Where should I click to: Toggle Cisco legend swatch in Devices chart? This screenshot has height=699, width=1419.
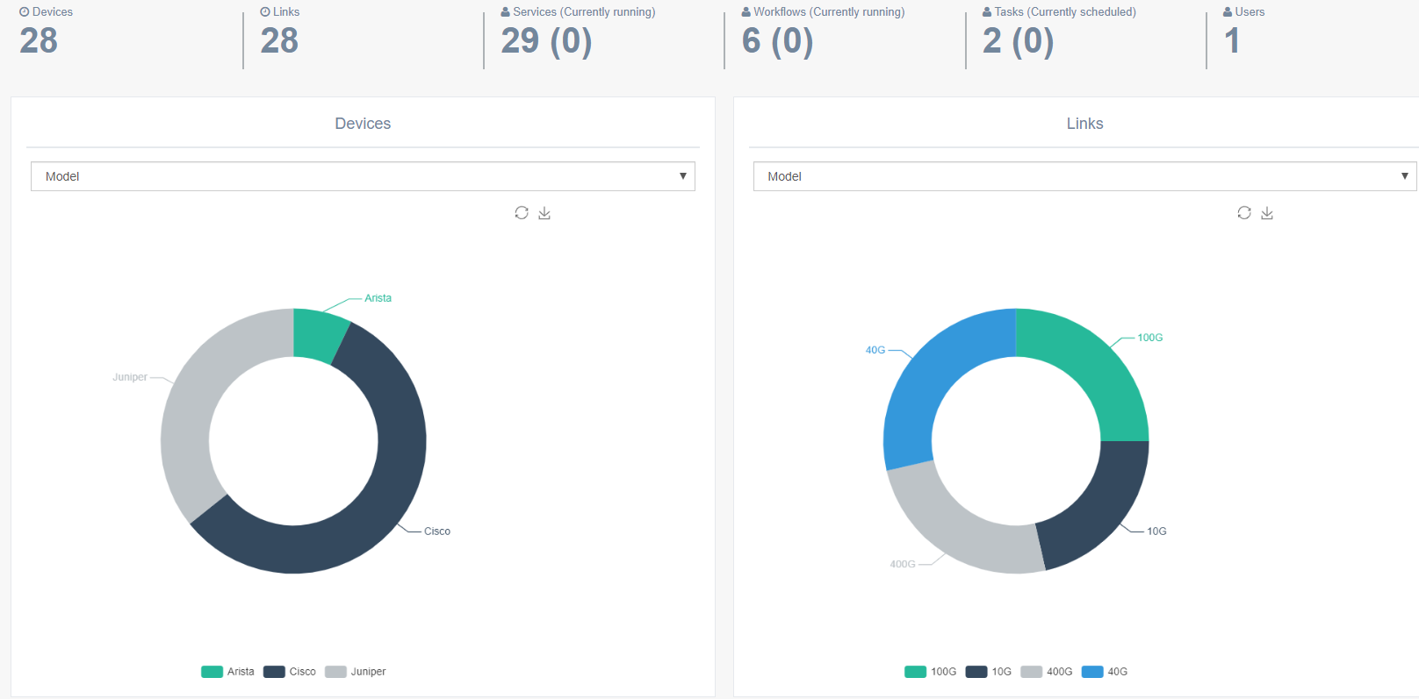point(274,672)
